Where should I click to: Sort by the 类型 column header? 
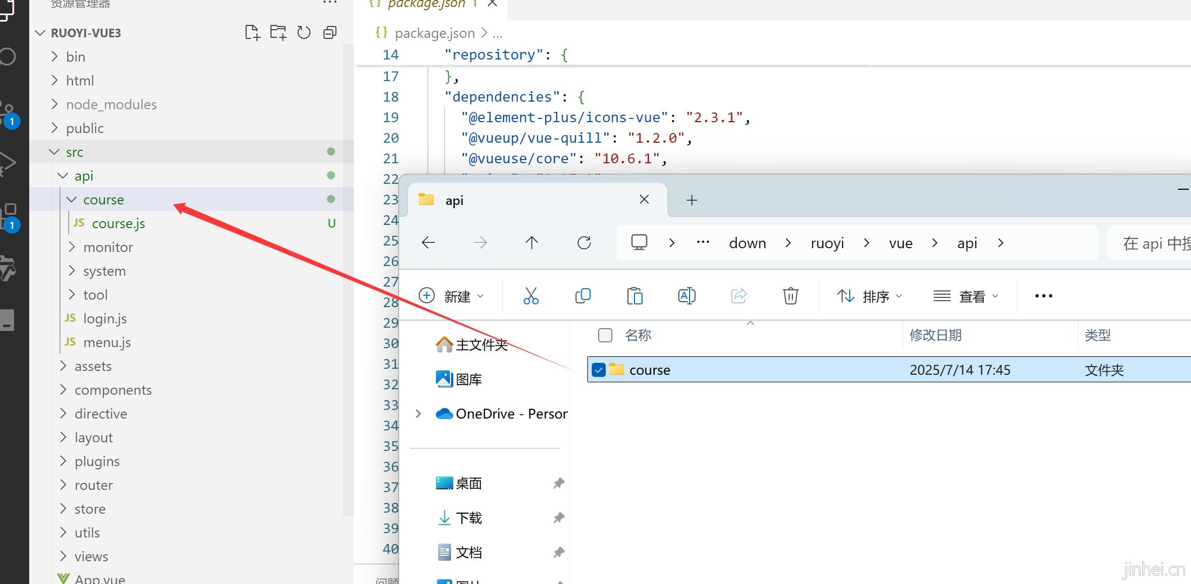[1098, 335]
